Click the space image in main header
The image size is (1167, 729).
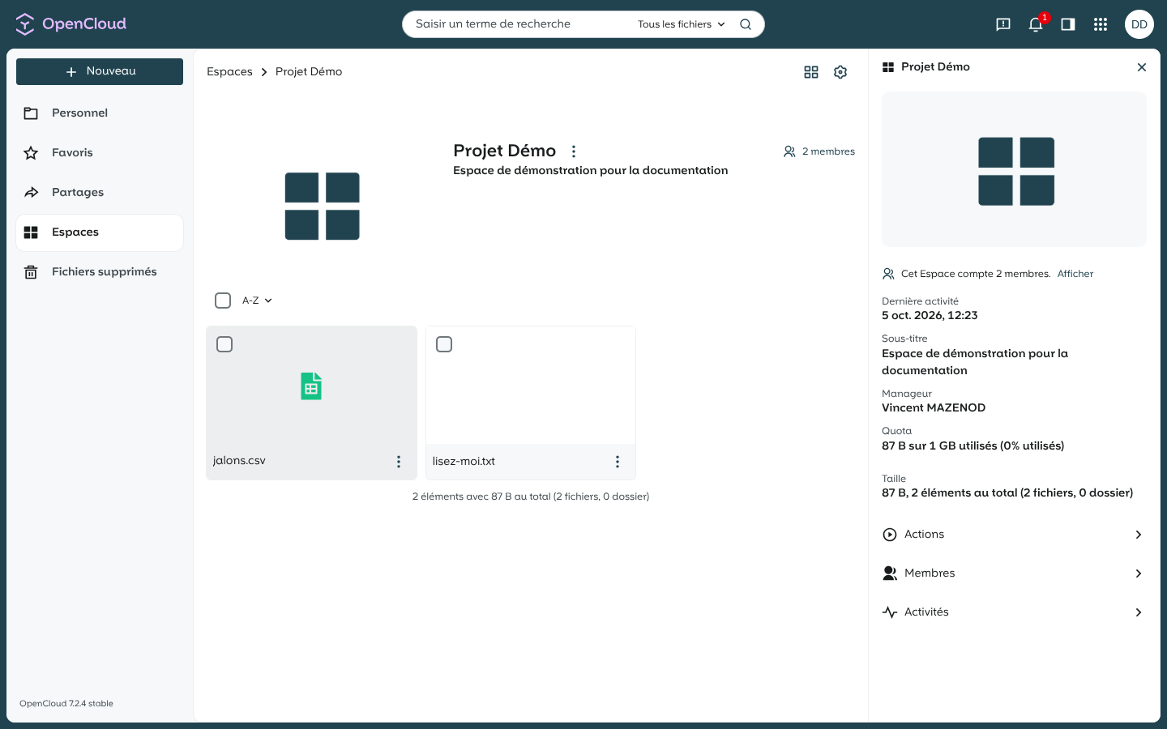pos(323,207)
